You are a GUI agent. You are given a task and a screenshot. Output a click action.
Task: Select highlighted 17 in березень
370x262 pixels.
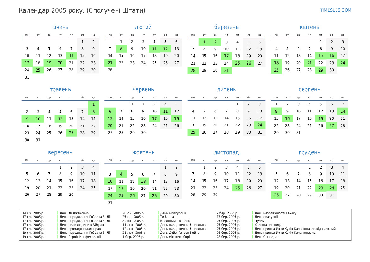pos(226,56)
